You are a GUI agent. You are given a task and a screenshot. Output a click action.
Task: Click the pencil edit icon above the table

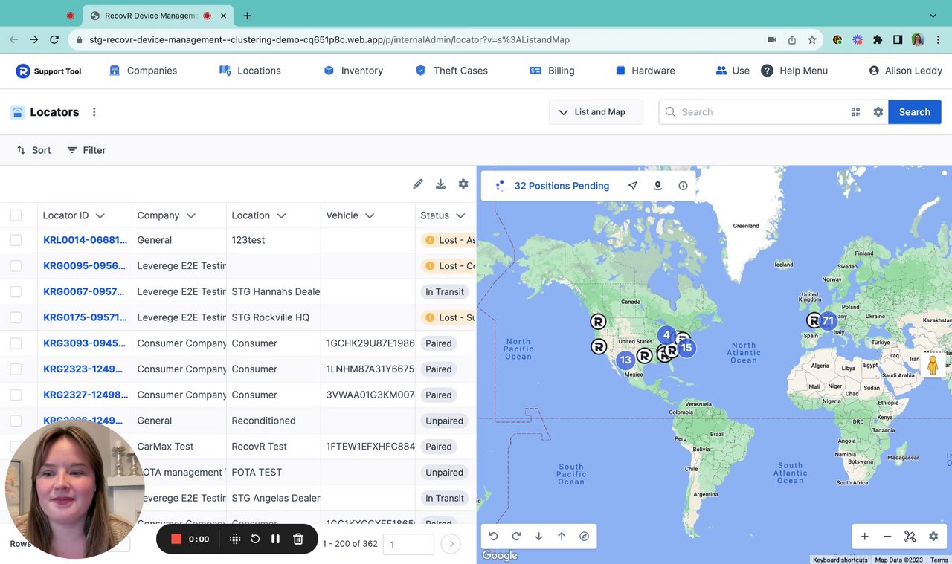point(418,184)
